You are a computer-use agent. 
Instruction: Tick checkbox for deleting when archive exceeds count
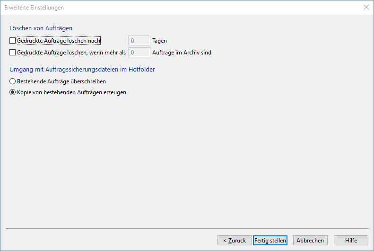click(13, 53)
